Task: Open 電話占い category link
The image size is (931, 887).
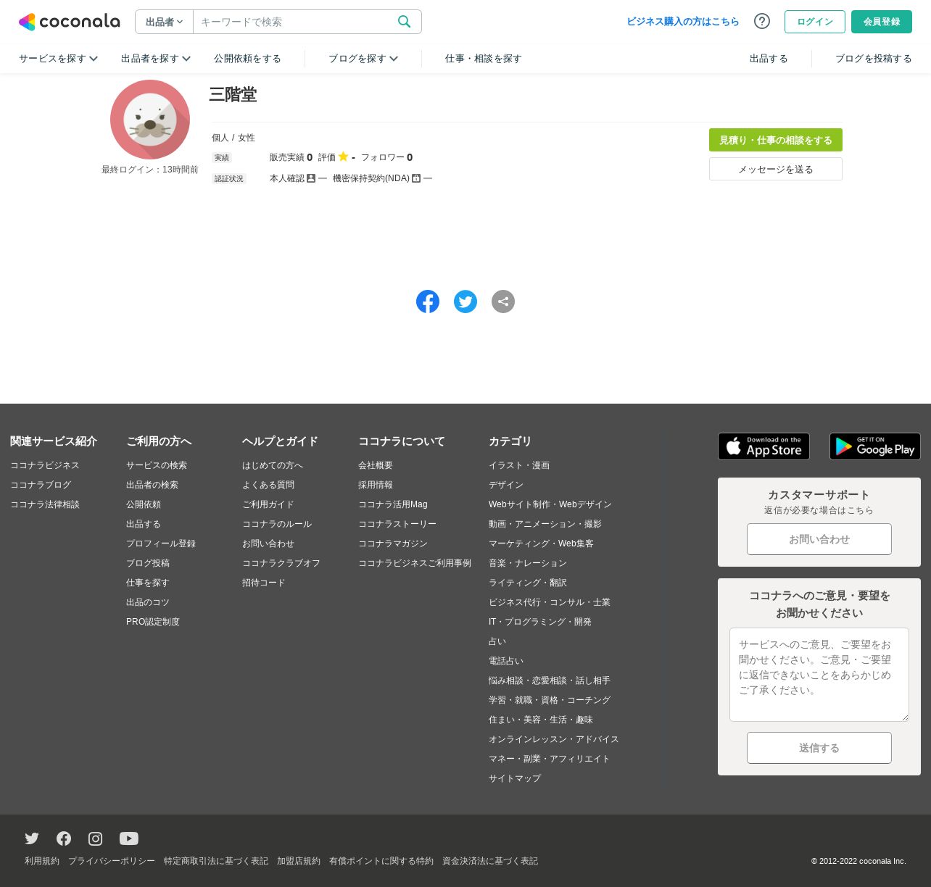Action: (x=506, y=661)
